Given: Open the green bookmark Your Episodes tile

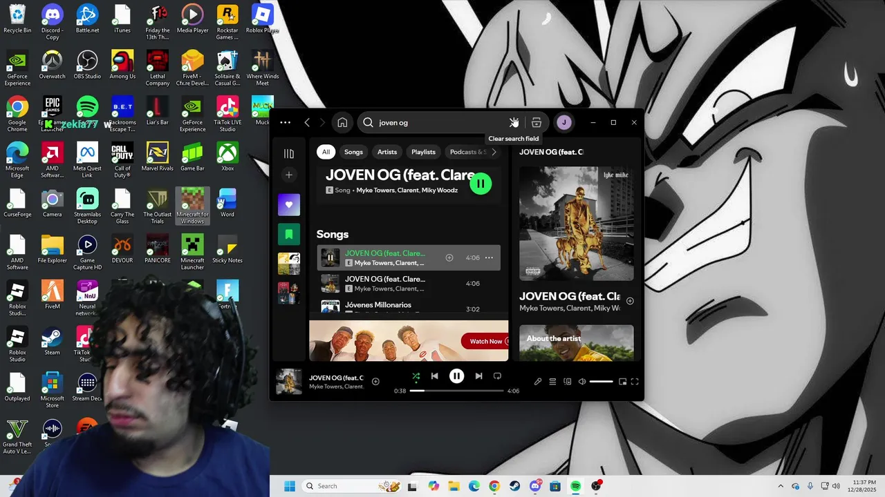Looking at the screenshot, I should click(289, 234).
